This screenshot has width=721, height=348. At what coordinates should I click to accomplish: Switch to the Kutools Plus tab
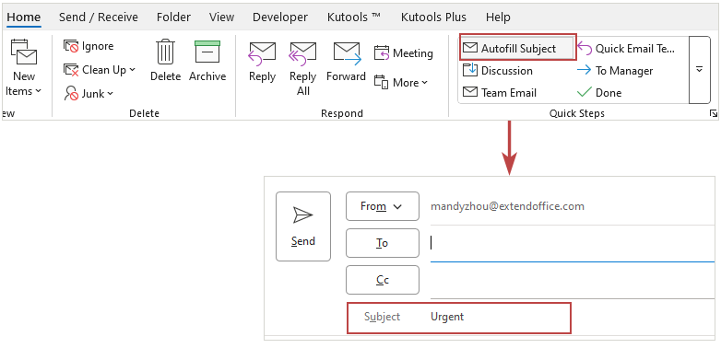433,17
